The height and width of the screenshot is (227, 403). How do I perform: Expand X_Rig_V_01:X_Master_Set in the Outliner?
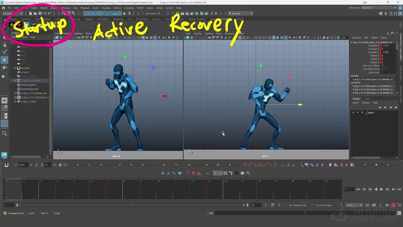[x=15, y=93]
